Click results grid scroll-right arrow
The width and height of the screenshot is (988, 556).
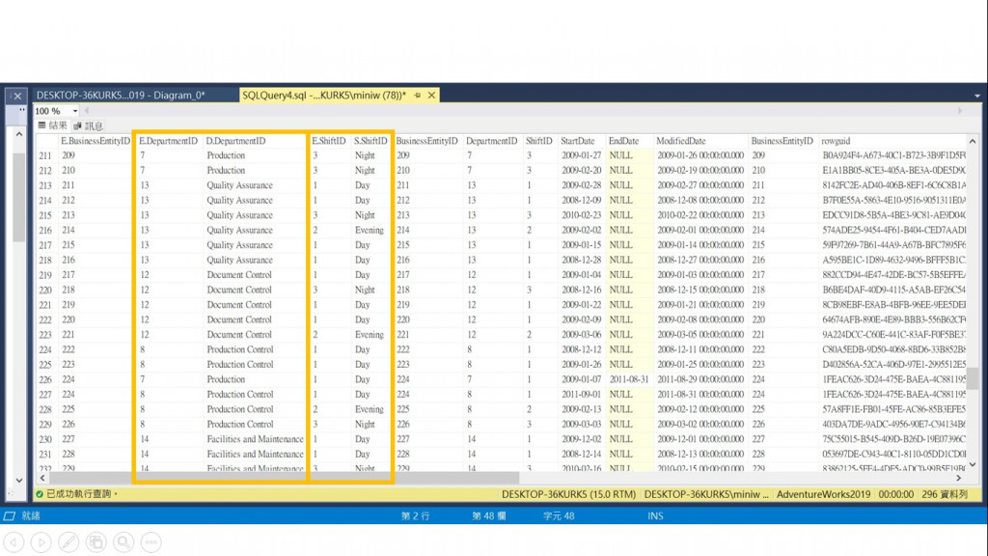pos(958,479)
